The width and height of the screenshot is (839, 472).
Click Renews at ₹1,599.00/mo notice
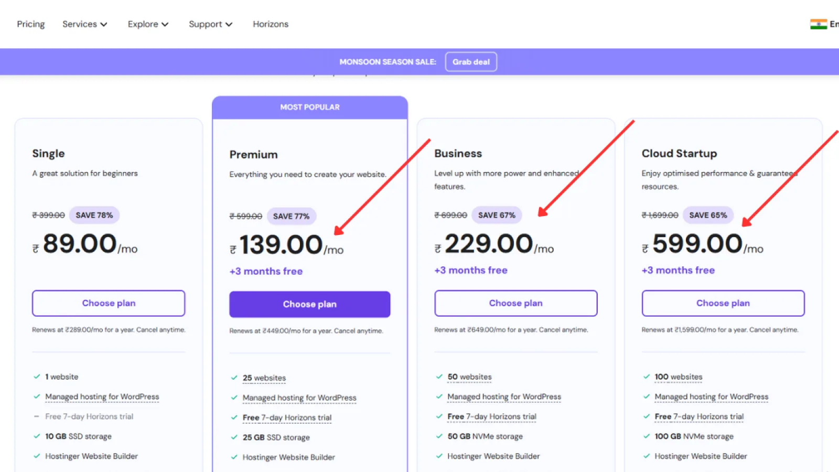(720, 330)
